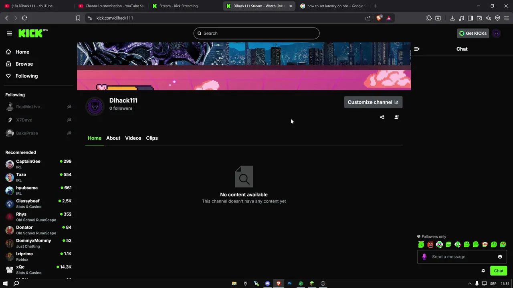Open BakaPrase followed channel
This screenshot has width=513, height=288.
tap(38, 133)
